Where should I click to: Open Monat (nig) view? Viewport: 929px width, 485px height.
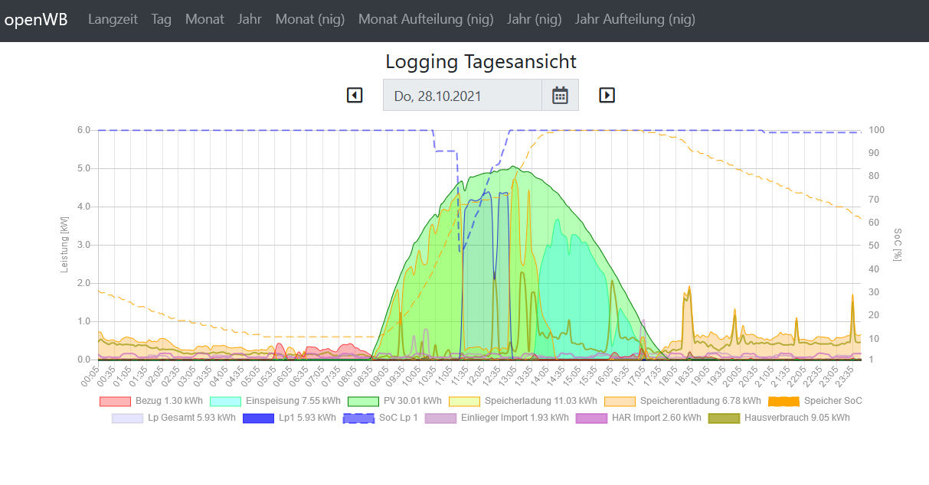coord(310,20)
